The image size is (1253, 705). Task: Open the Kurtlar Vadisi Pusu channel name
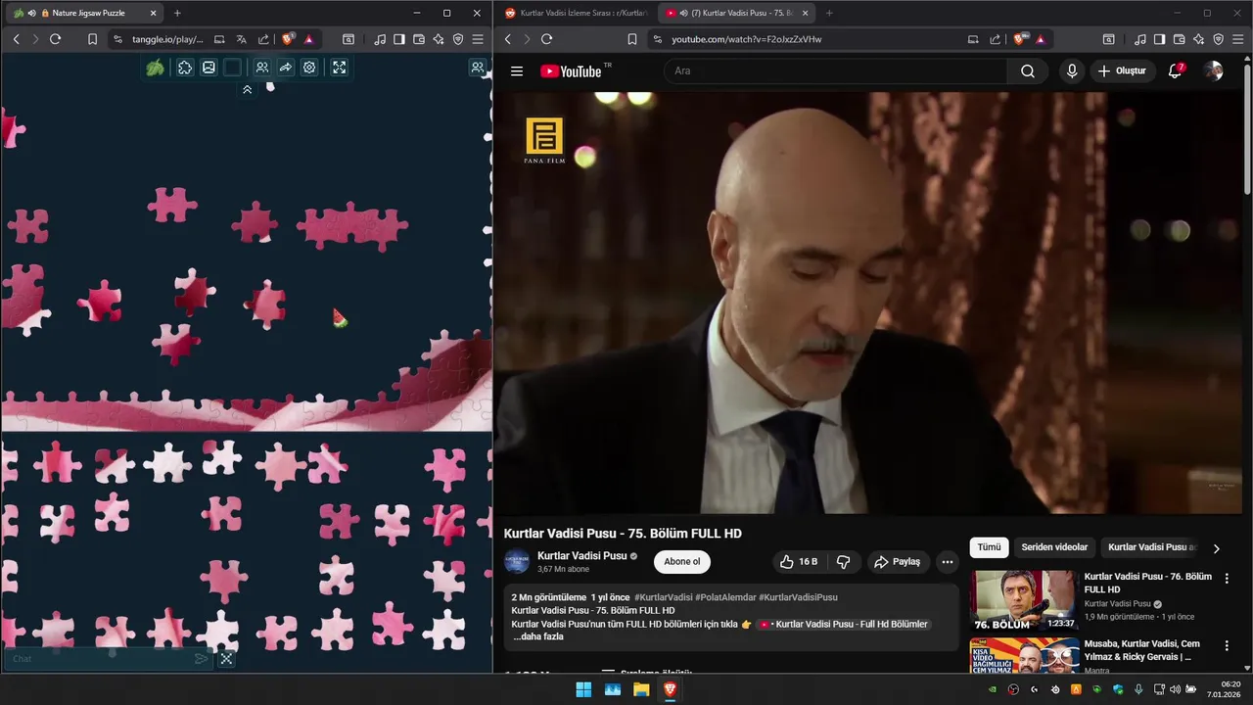point(582,555)
